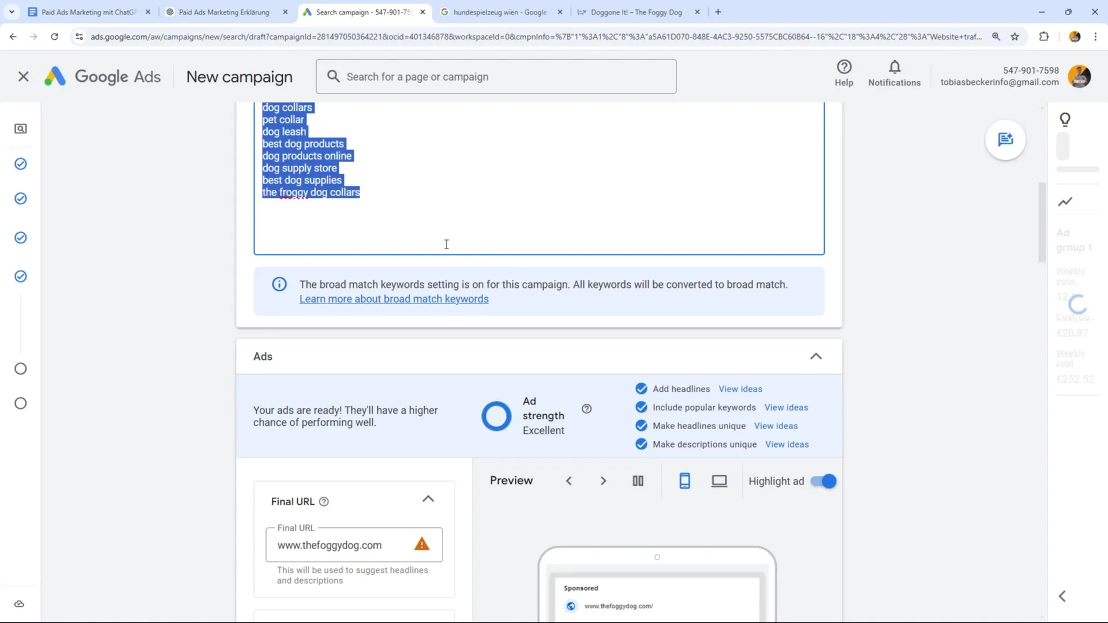The height and width of the screenshot is (623, 1108).
Task: Bookmark this page with the star icon
Action: click(1015, 36)
